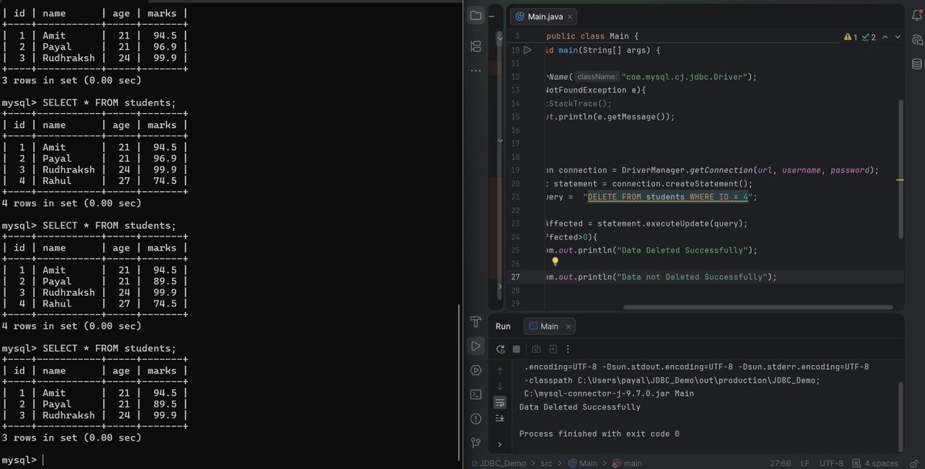Run main method from the green gutter arrow

527,50
